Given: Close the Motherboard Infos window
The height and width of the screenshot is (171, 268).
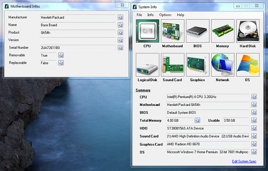Looking at the screenshot, I should (x=122, y=5).
